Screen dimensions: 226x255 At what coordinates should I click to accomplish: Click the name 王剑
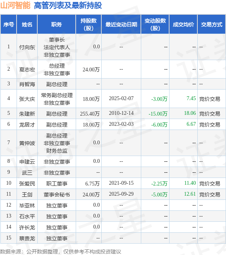27,195
